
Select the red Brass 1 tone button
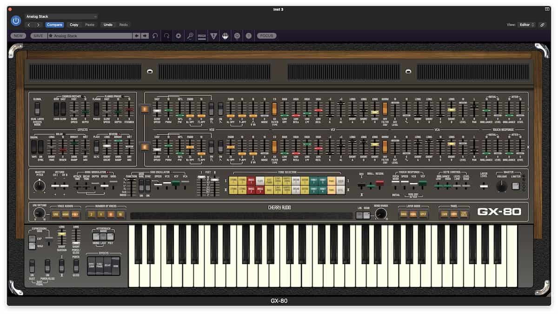[x=251, y=180]
